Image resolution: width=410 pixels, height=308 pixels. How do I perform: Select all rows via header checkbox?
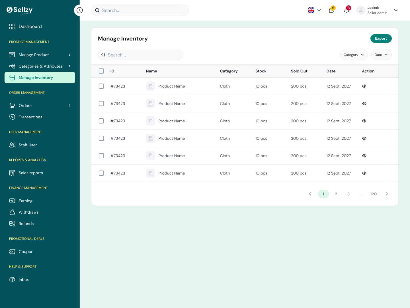pos(101,71)
